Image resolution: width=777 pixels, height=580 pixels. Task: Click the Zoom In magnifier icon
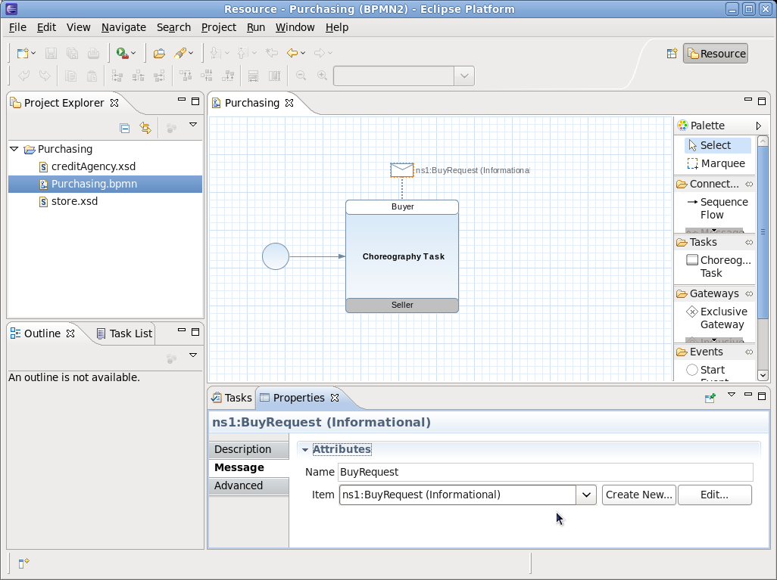(x=322, y=76)
